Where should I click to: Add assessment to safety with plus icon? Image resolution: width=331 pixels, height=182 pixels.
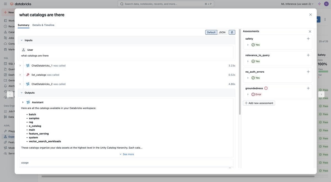(308, 39)
